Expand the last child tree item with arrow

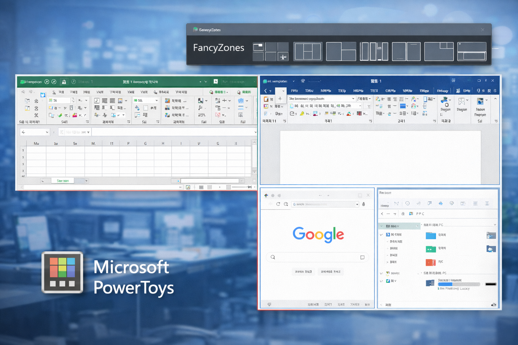(x=387, y=262)
